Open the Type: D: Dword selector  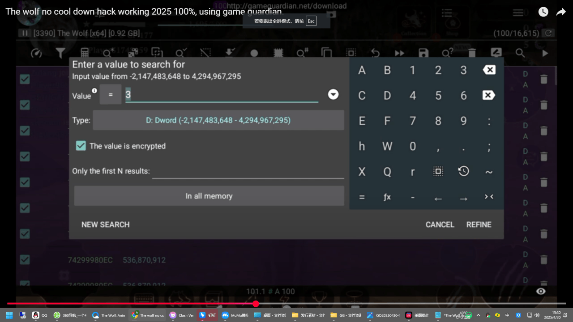point(218,120)
